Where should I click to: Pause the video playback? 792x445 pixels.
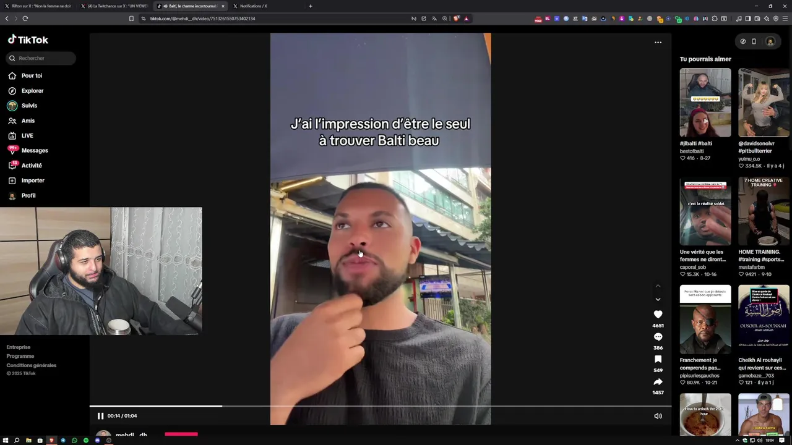pyautogui.click(x=100, y=416)
